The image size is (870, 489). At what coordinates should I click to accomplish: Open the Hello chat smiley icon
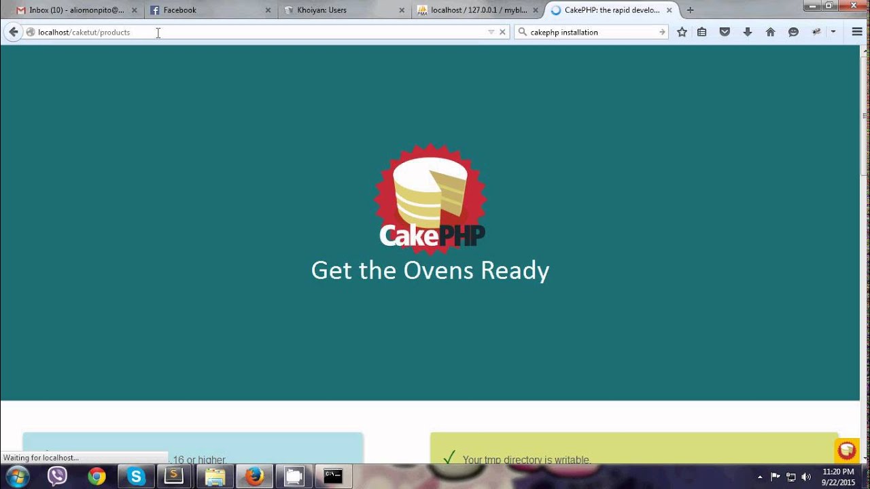click(x=793, y=32)
